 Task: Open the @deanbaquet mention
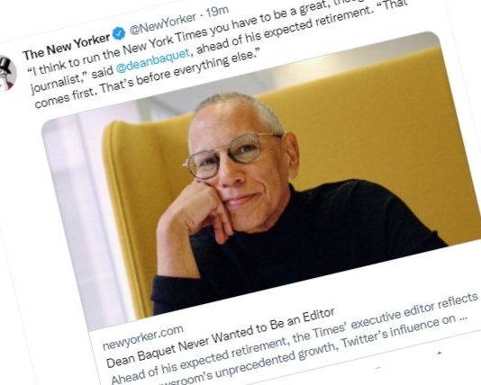(x=153, y=61)
